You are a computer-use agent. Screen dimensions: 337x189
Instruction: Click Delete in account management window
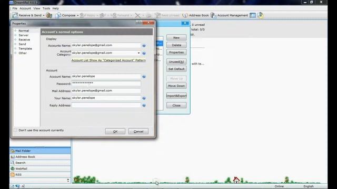[176, 45]
